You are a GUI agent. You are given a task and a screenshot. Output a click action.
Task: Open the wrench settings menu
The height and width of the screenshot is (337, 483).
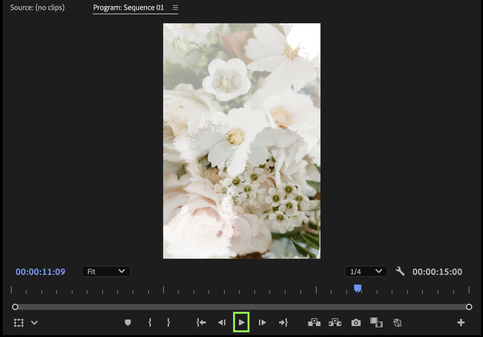pyautogui.click(x=400, y=271)
